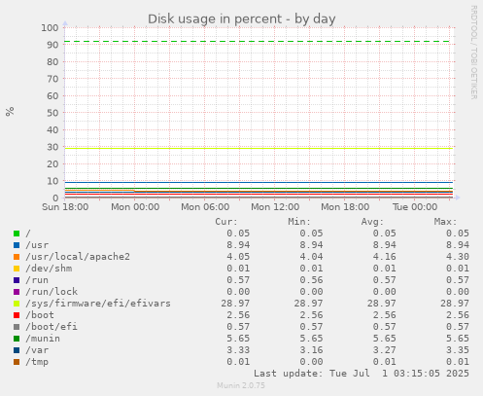
Task: Click the Tue 00:00 x-axis label
Action: [x=415, y=207]
